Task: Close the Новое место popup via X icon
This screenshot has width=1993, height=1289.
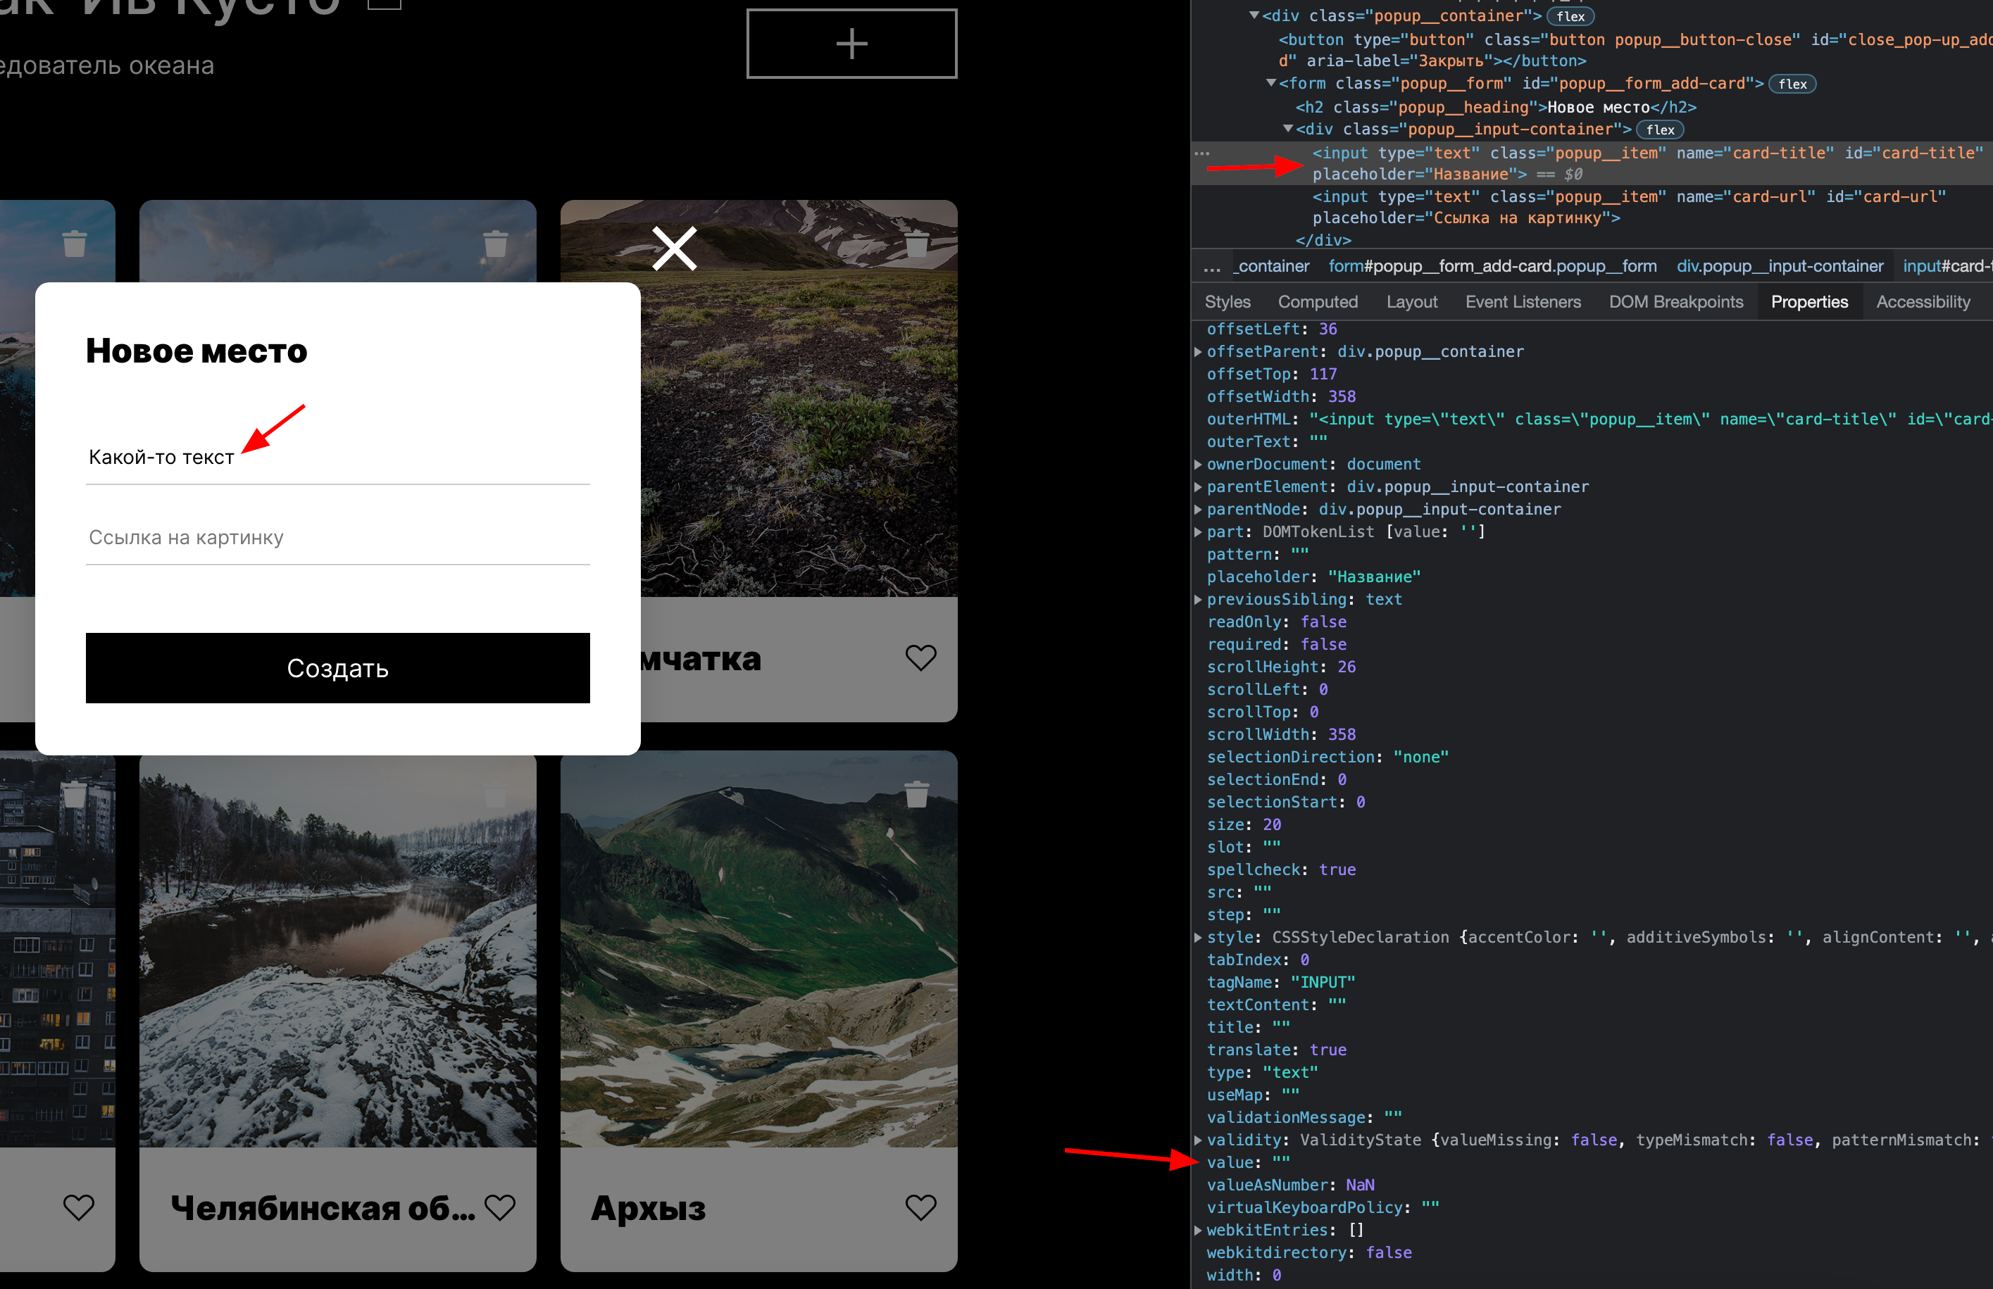Action: [x=674, y=248]
